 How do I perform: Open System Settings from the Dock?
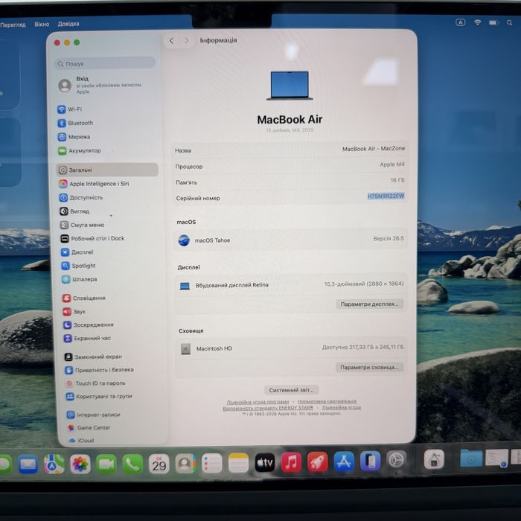(397, 460)
